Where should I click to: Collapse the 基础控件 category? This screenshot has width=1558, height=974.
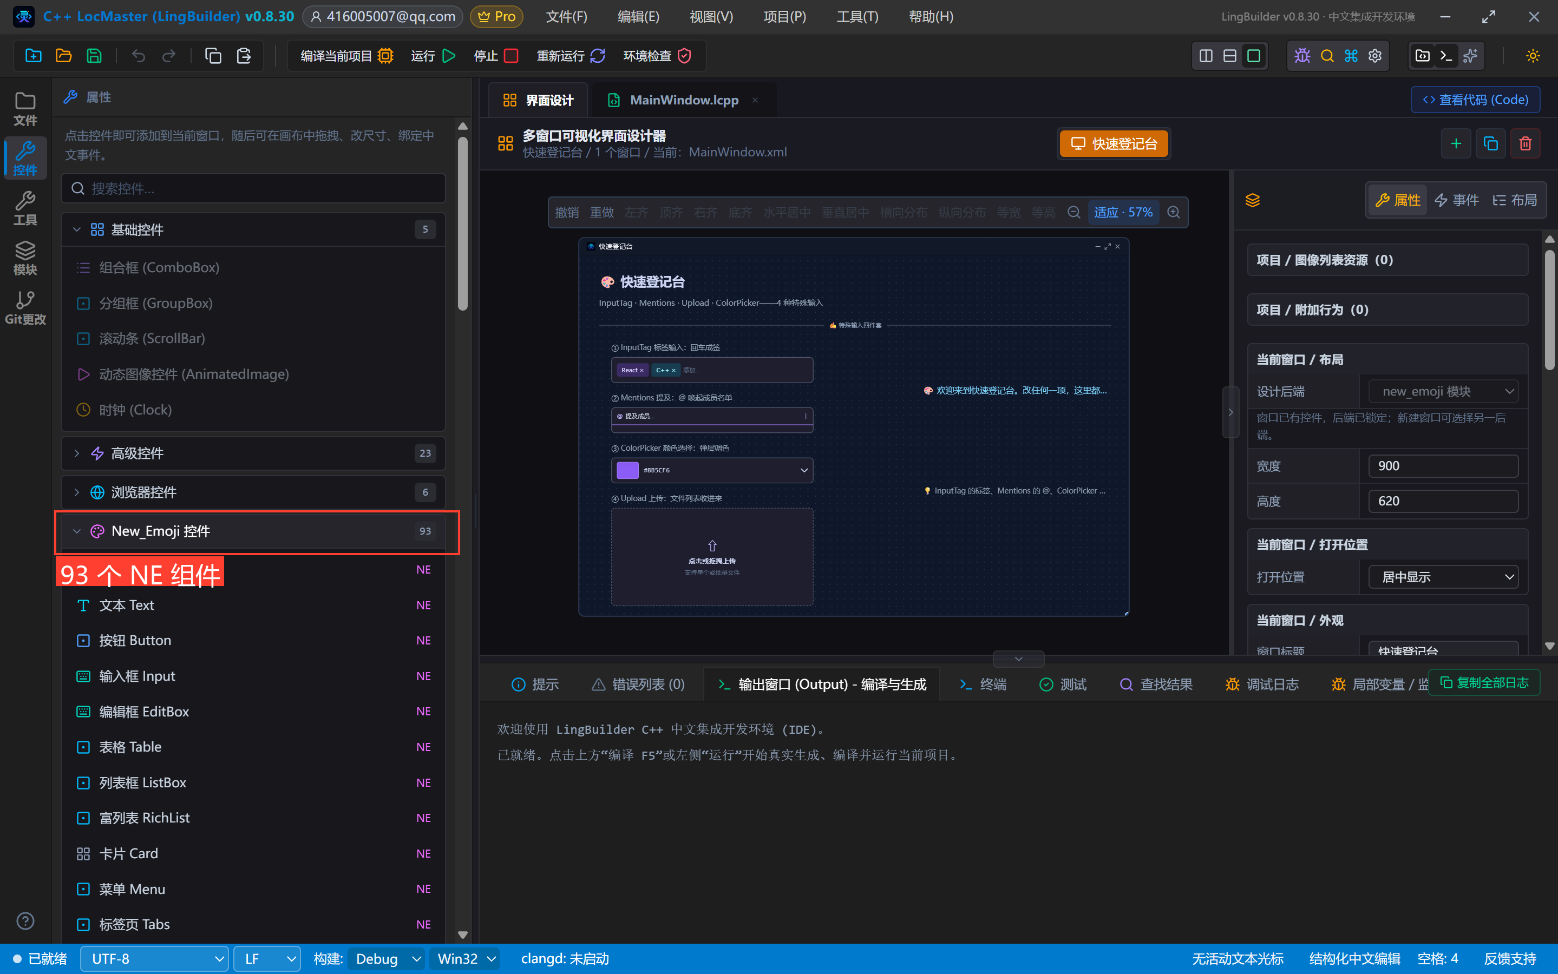pos(253,229)
